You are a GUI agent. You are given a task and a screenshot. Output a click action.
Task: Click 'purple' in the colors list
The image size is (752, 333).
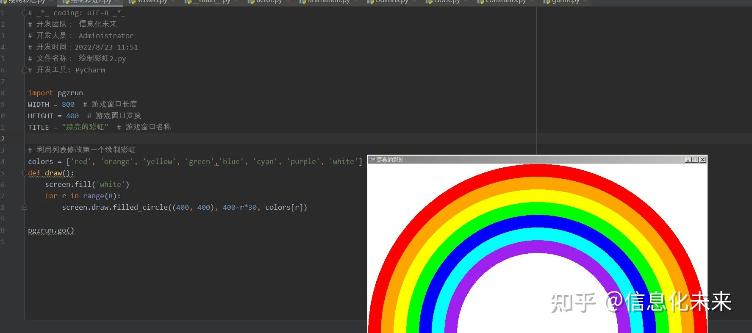[x=303, y=161]
